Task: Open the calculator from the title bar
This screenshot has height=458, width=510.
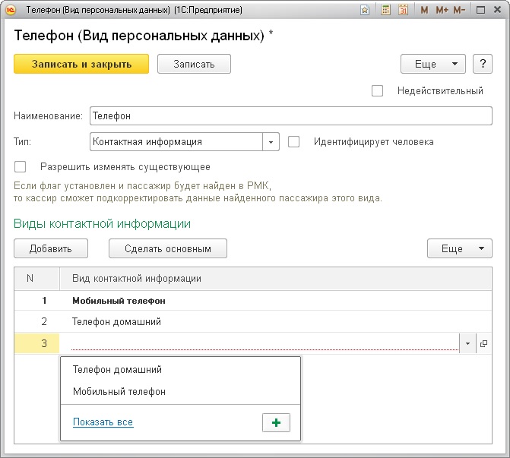Action: (385, 10)
